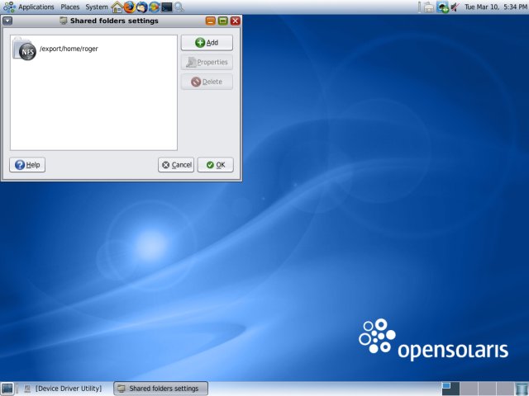Open the update manager panel icon
The height and width of the screenshot is (396, 529).
tap(155, 7)
